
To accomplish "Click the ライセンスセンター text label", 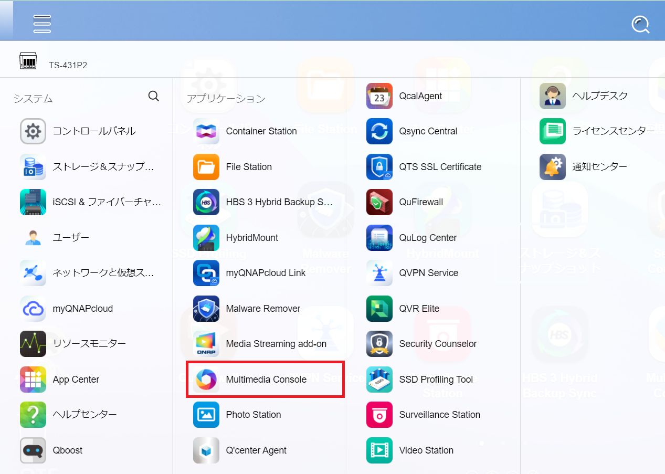I will point(614,131).
